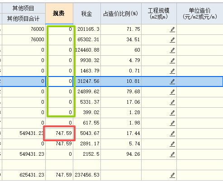This screenshot has width=223, height=182.
Task: Edit project scale for the 1463.79 row
Action: point(172,71)
